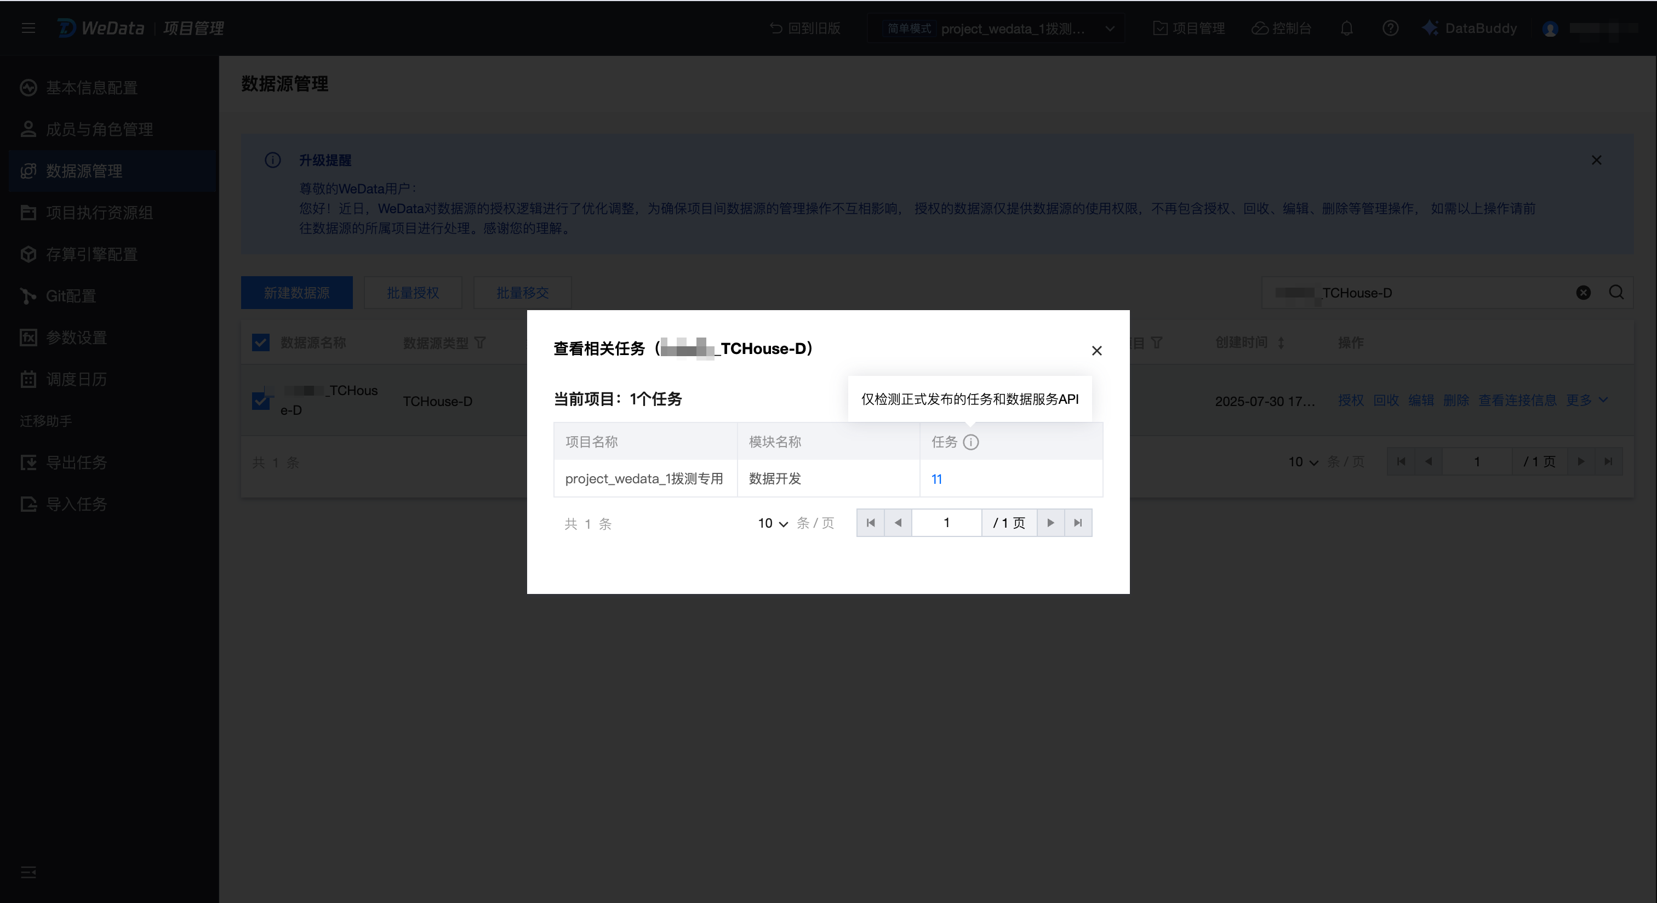Go to 调度日历 sidebar item
The image size is (1657, 903).
[76, 380]
